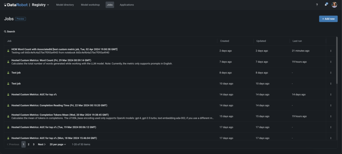Screen dimensions: 342x154
Task: Switch to Applications tab
Action: pyautogui.click(x=127, y=5)
